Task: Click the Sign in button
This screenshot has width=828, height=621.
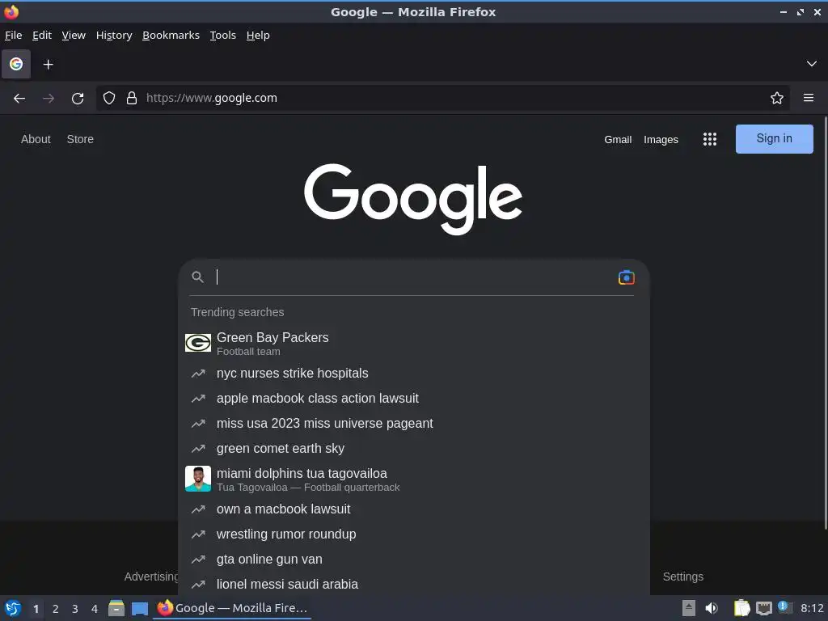Action: 774,139
